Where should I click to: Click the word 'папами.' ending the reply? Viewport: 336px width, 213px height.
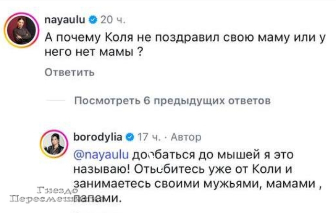(x=99, y=199)
